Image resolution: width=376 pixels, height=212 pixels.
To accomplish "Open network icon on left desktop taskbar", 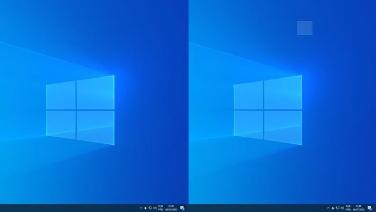I will pos(150,208).
